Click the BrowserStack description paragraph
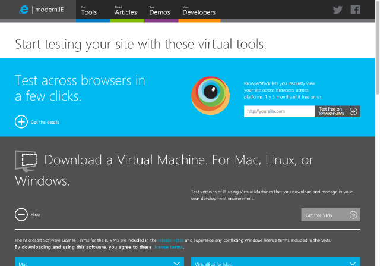Image resolution: width=380 pixels, height=266 pixels. [283, 90]
